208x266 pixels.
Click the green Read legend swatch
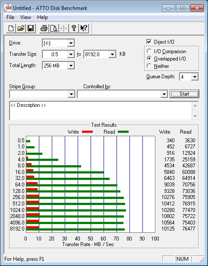(x=123, y=131)
